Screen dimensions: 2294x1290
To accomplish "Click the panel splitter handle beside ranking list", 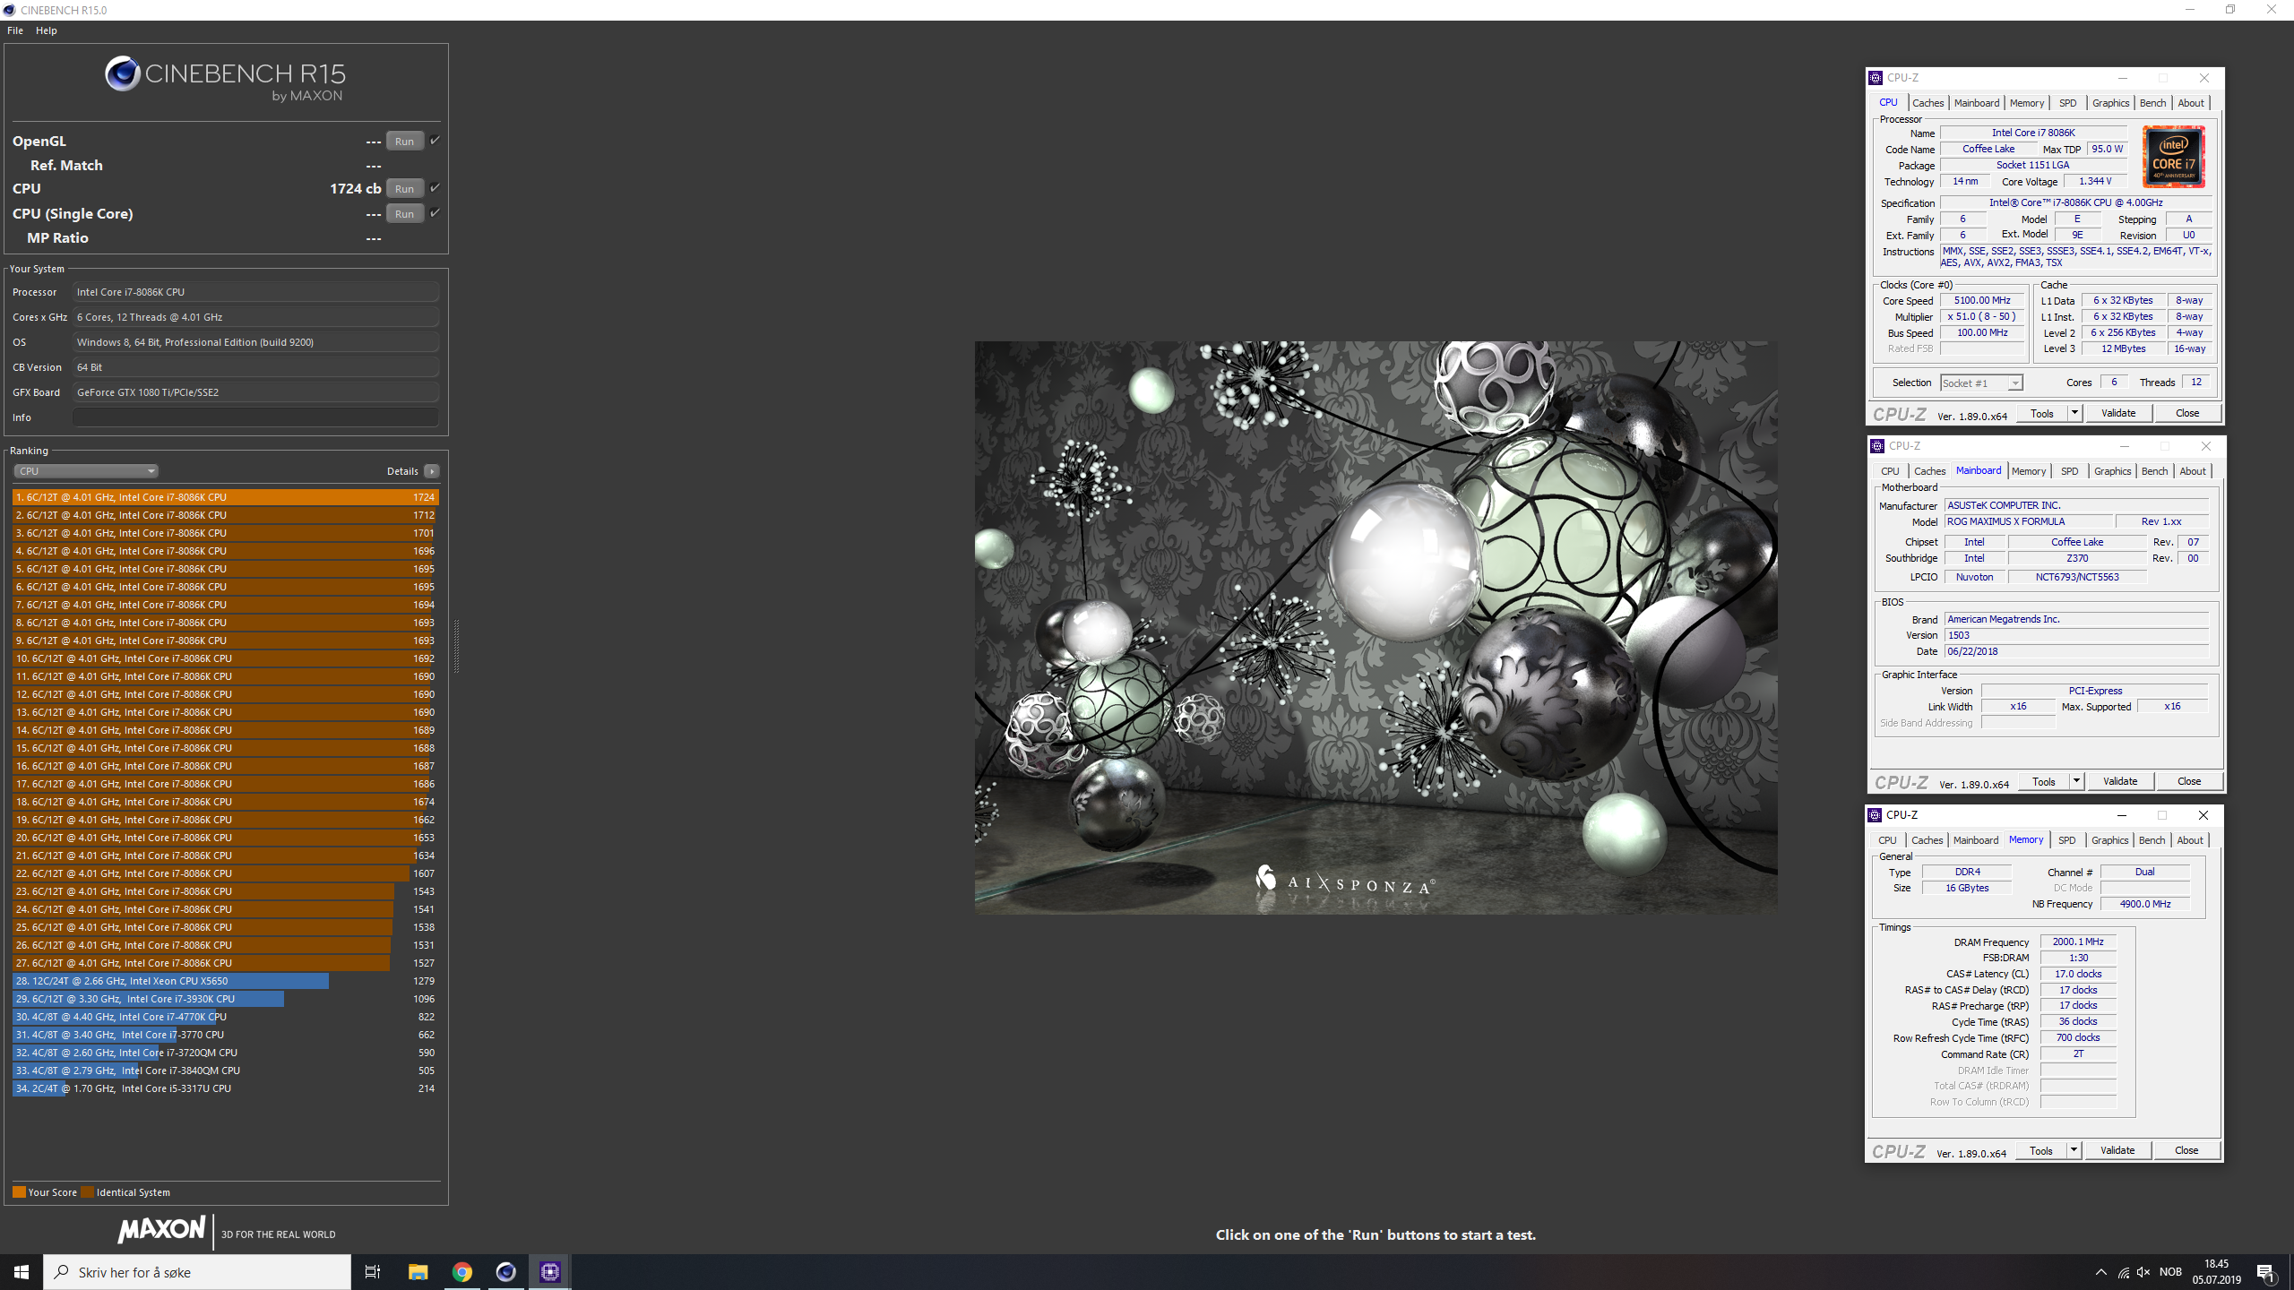I will tap(456, 646).
